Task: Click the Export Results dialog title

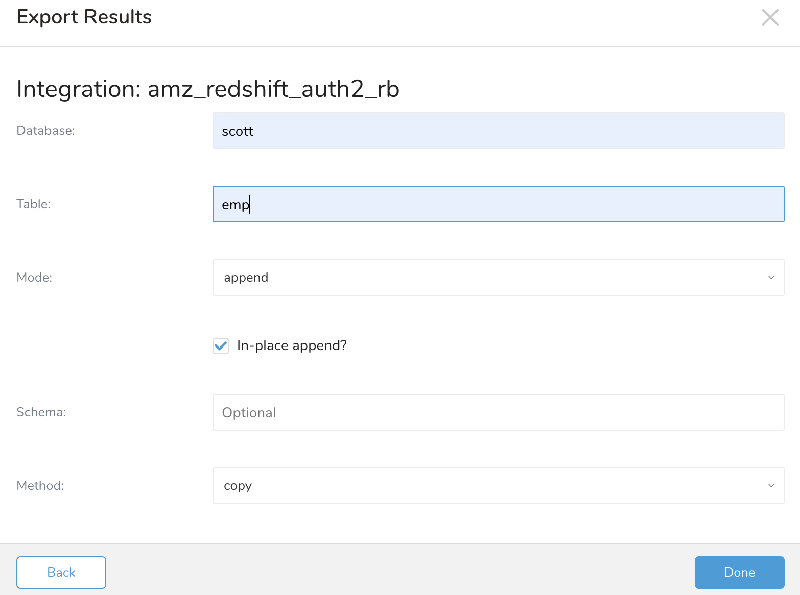Action: [84, 17]
